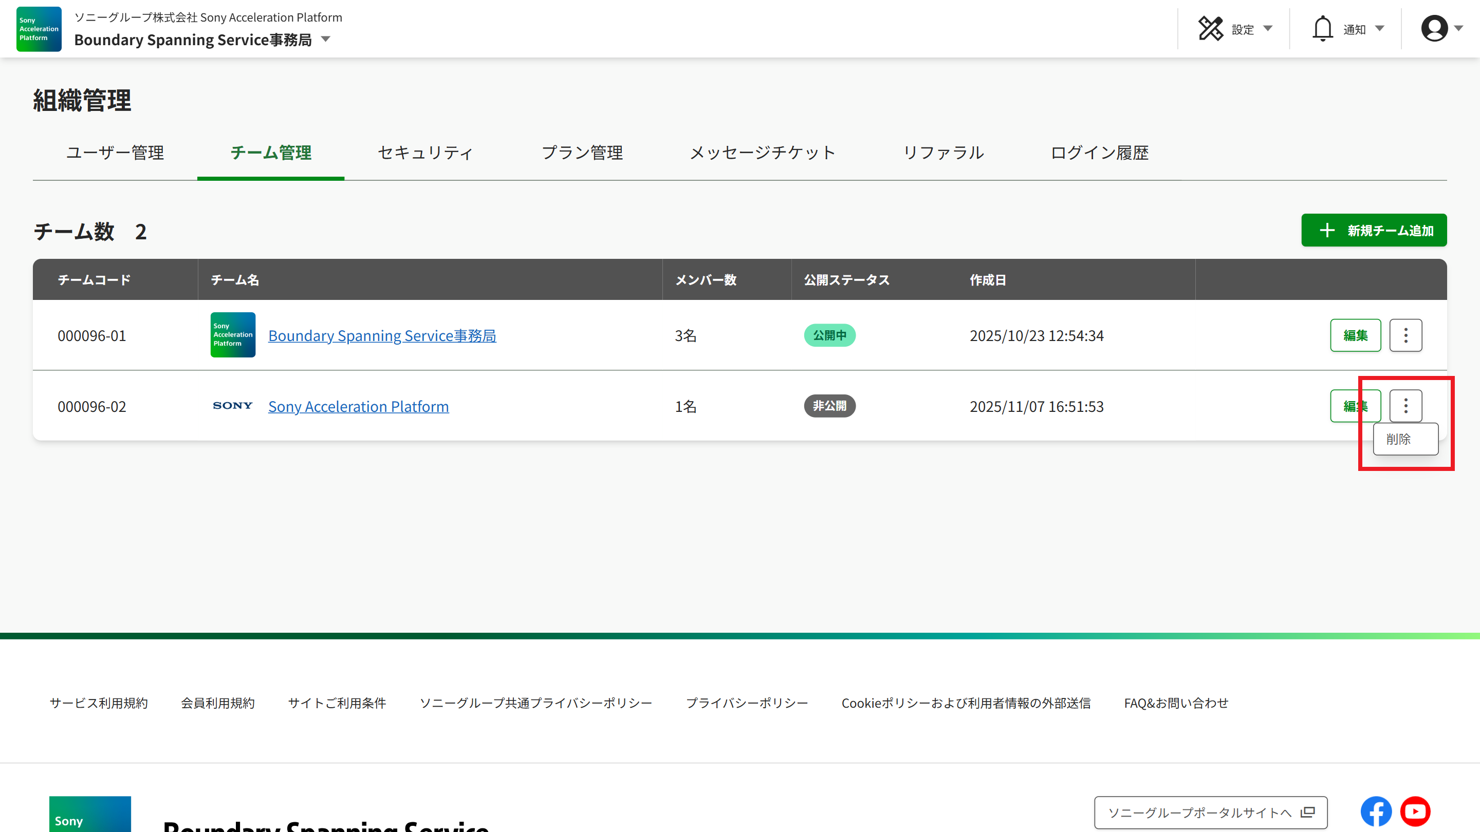Expand organization selector next to Boundary Spanning Service事務局
1480x832 pixels.
click(x=325, y=40)
